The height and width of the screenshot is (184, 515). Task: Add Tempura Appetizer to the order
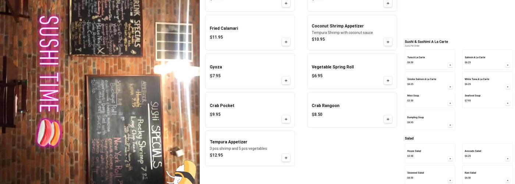click(286, 158)
